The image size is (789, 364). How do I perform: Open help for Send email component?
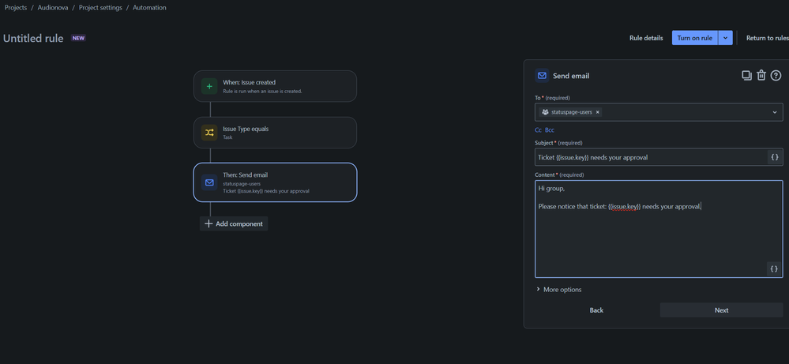[776, 76]
